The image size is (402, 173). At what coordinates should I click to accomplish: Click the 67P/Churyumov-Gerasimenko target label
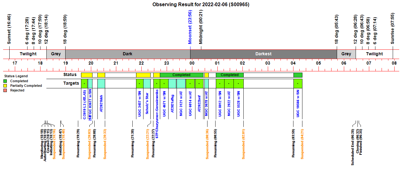click(x=157, y=113)
